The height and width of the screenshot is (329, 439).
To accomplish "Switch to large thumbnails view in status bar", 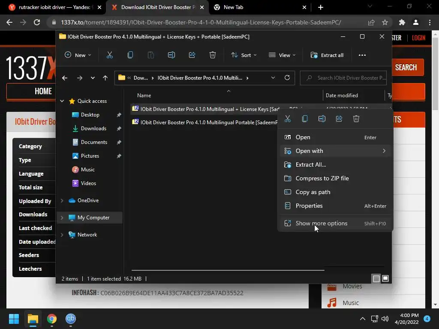I will coord(385,278).
